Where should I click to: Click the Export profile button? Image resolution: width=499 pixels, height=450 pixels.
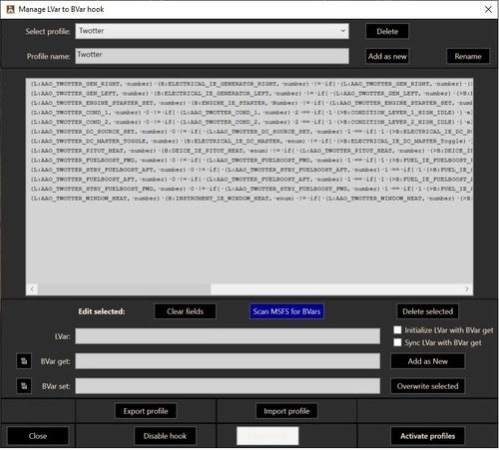coord(146,411)
